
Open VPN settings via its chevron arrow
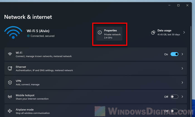182,83
